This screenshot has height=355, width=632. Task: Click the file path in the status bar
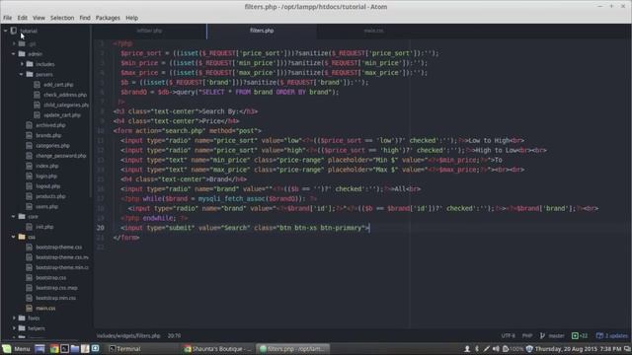(x=128, y=335)
